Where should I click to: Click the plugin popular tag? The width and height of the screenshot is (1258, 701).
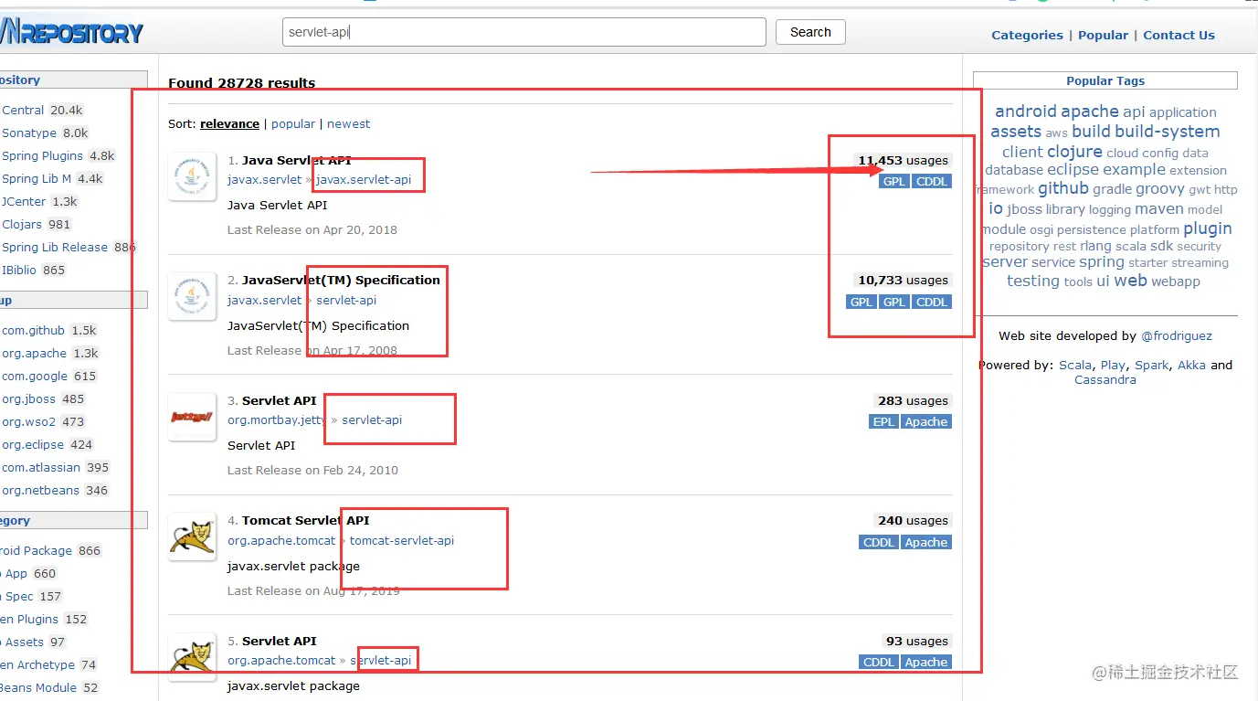[1208, 228]
